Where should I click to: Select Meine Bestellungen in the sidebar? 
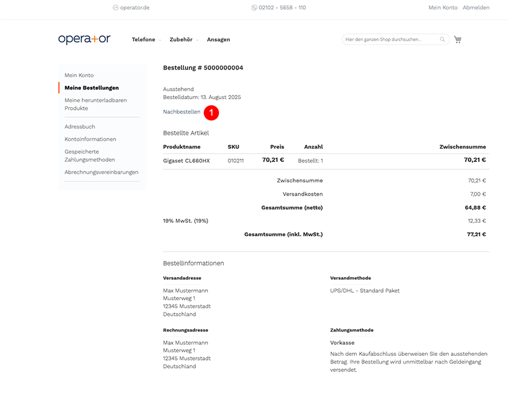click(92, 88)
